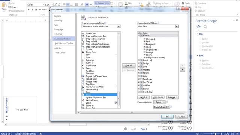240x135 pixels.
Task: Click the command list scrollbar thumb
Action: click(x=118, y=98)
